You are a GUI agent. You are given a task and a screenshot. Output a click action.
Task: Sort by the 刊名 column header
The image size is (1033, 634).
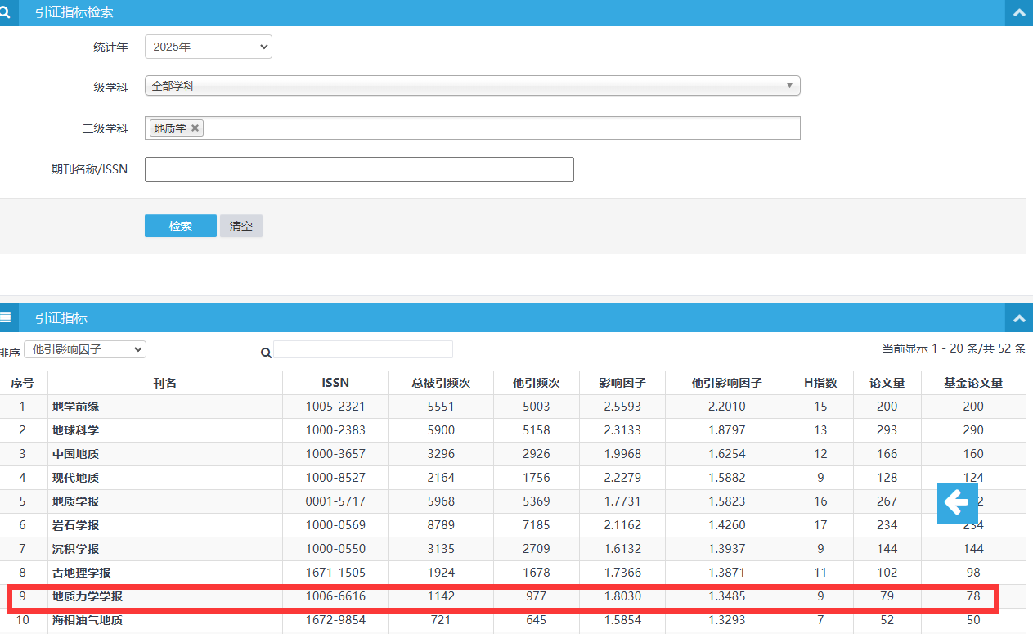click(165, 383)
